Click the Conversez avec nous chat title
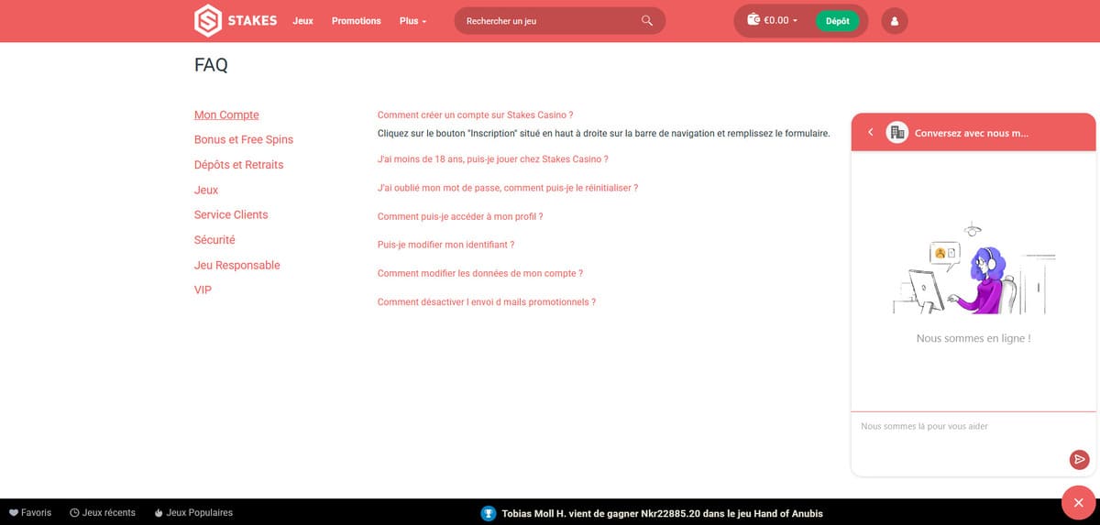Viewport: 1100px width, 525px height. click(x=972, y=133)
